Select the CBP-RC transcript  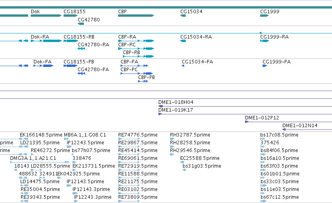coord(136,49)
